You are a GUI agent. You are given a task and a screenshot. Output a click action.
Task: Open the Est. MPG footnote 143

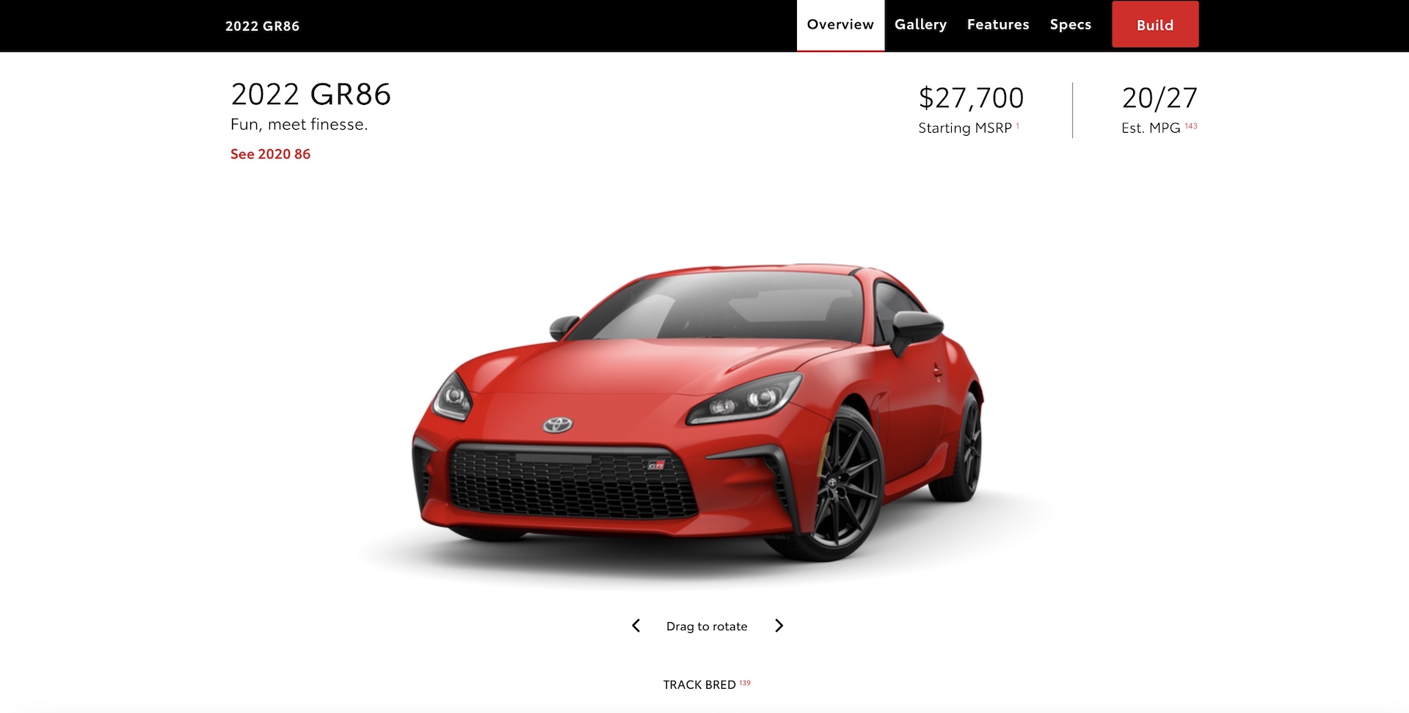[x=1191, y=125]
